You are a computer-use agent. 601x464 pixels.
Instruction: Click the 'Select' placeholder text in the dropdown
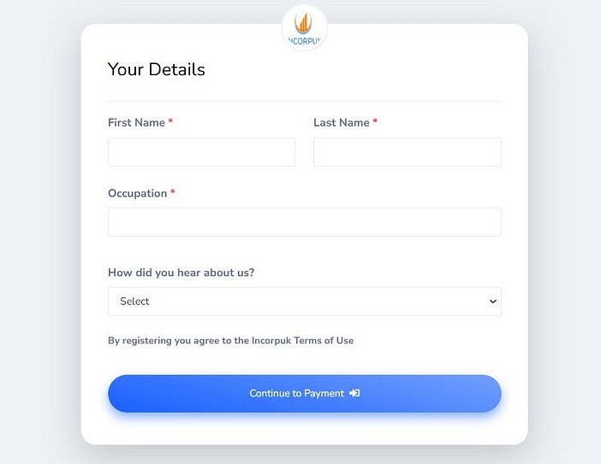tap(134, 302)
